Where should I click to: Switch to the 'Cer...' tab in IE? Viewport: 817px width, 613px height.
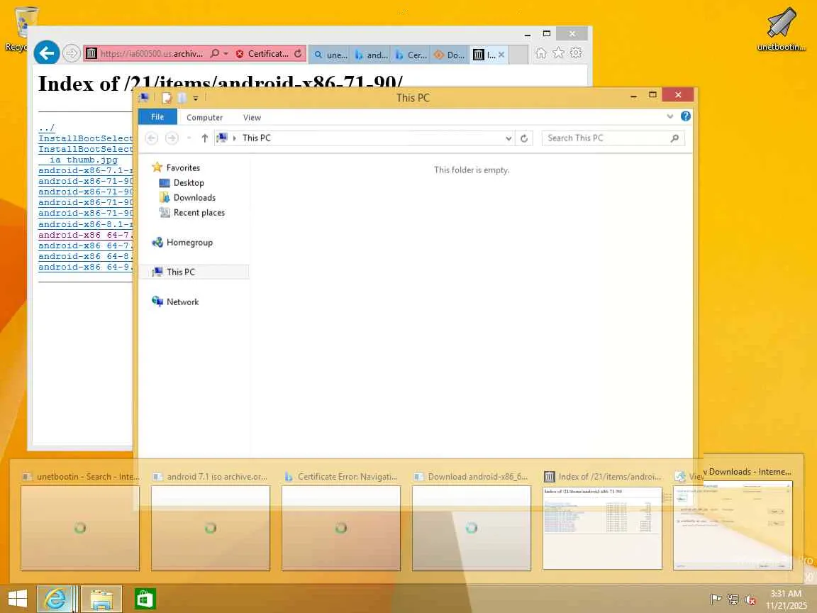[411, 55]
